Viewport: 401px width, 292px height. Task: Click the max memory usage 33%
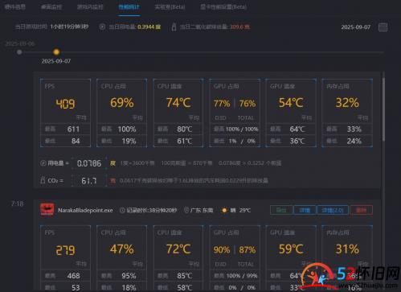354,130
